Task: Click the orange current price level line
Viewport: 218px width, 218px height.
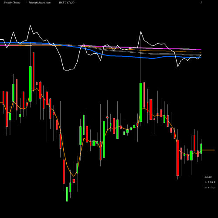Action: pyautogui.click(x=208, y=150)
